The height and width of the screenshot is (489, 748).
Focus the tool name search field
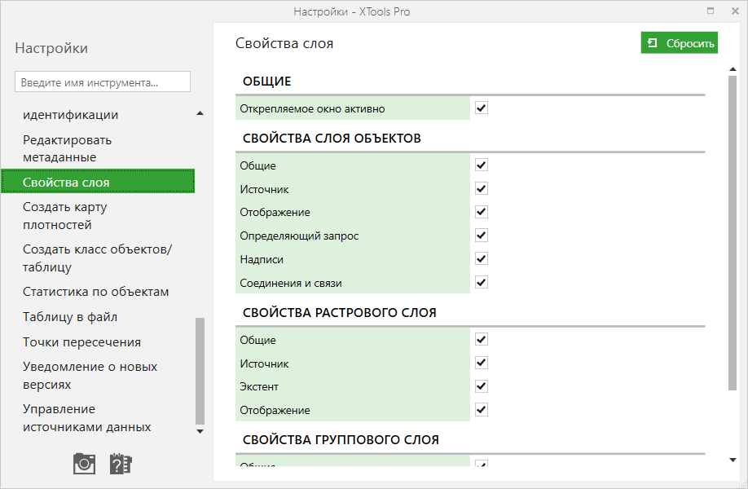pyautogui.click(x=103, y=82)
